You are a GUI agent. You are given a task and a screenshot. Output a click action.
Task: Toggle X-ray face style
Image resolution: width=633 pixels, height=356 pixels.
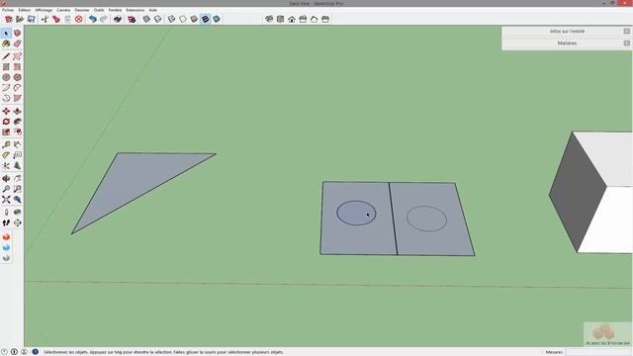(146, 19)
